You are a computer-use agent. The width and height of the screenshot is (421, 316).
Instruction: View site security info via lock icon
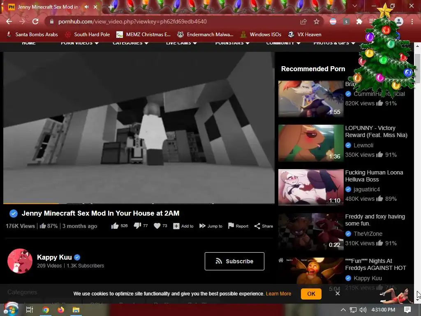pos(52,21)
